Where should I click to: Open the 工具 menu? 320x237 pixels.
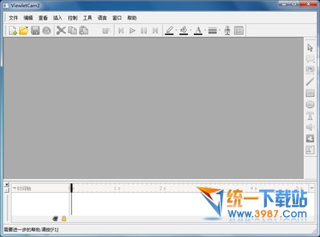87,18
